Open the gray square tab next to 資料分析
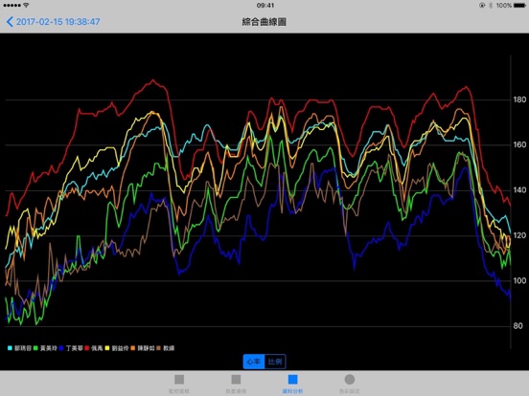 click(236, 384)
